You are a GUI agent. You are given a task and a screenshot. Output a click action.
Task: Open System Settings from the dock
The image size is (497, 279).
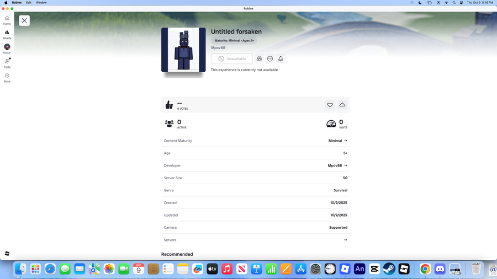[315, 269]
